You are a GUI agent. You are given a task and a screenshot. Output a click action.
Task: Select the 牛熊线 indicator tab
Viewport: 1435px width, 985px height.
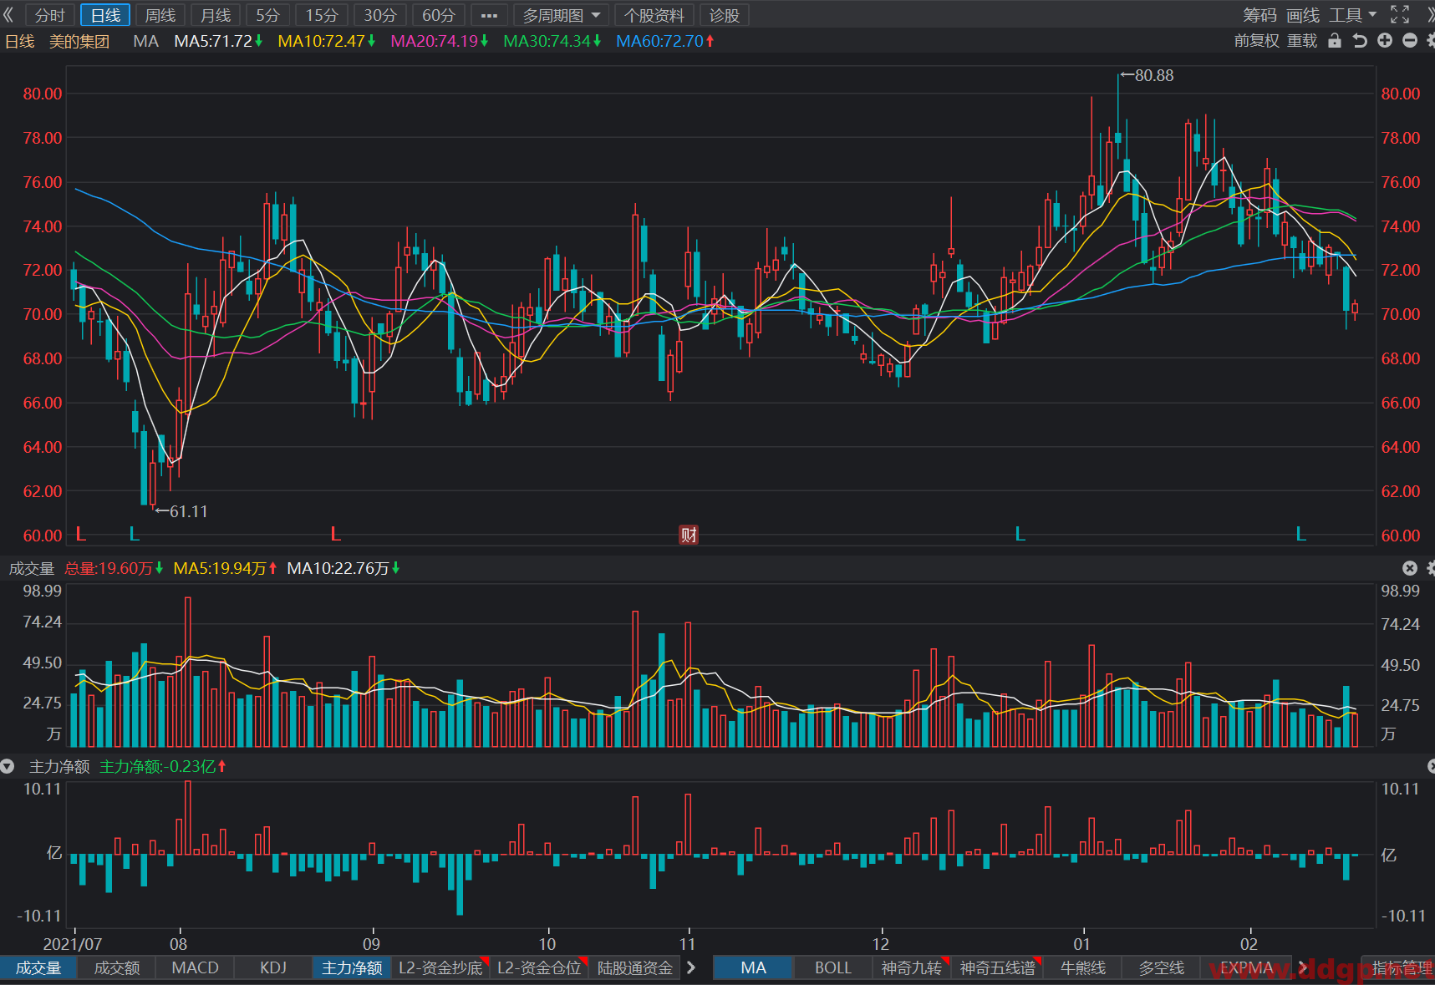point(1083,967)
